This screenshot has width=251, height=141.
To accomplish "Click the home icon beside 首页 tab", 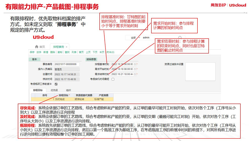I will [37, 47].
